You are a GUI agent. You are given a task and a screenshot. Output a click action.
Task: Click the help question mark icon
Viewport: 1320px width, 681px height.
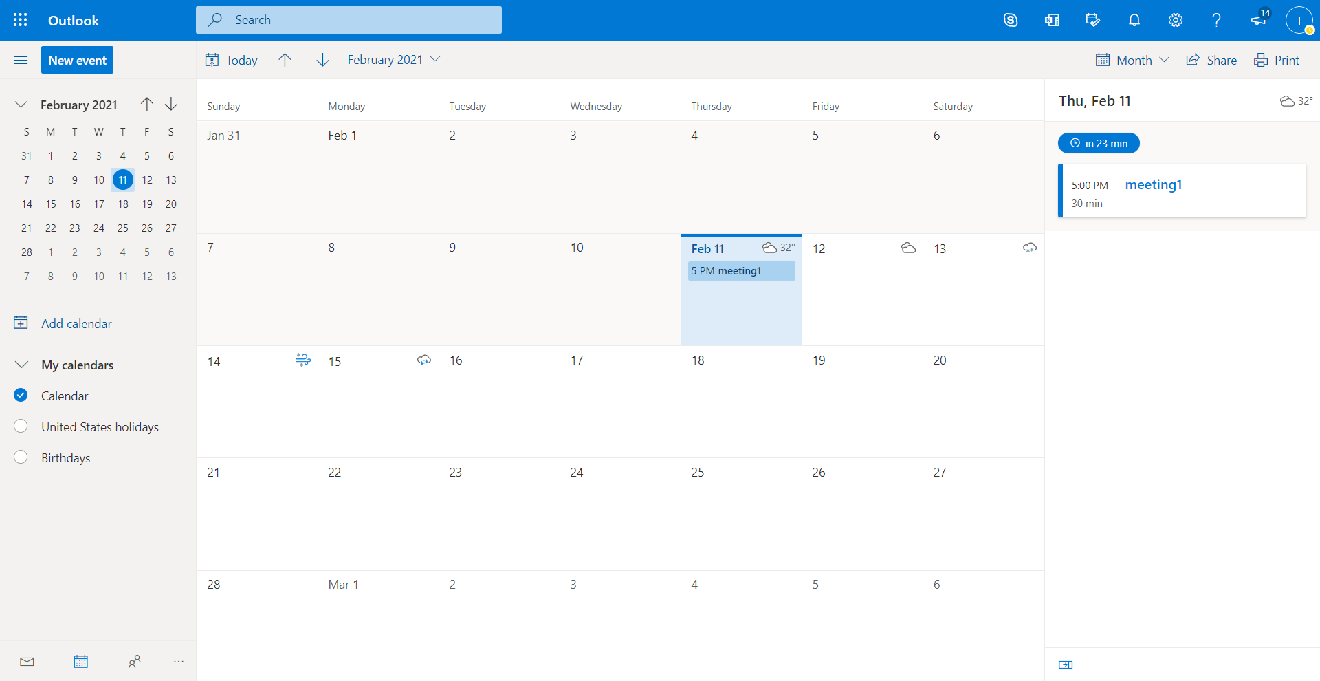1216,20
